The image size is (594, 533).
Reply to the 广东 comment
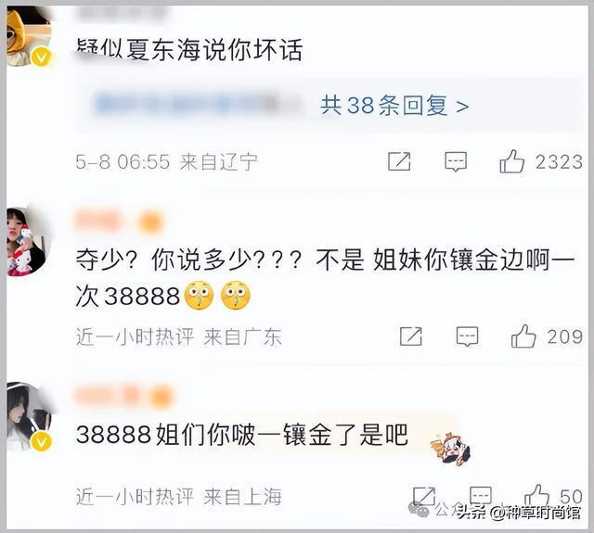click(467, 336)
